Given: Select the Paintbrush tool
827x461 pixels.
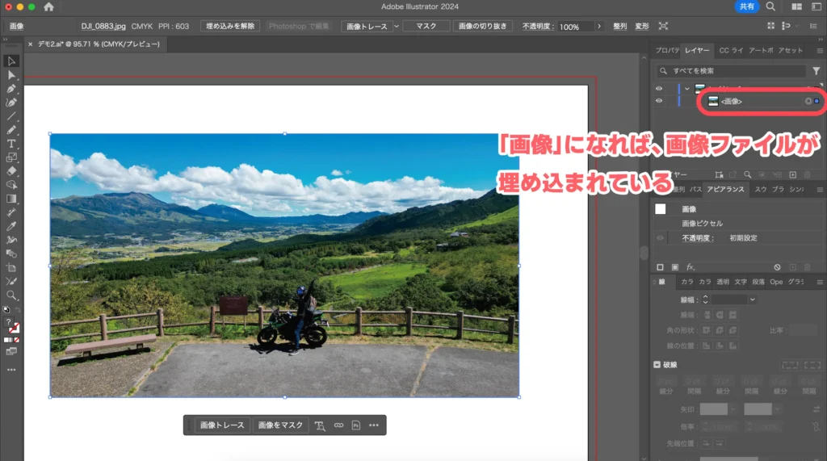Looking at the screenshot, I should click(x=11, y=130).
